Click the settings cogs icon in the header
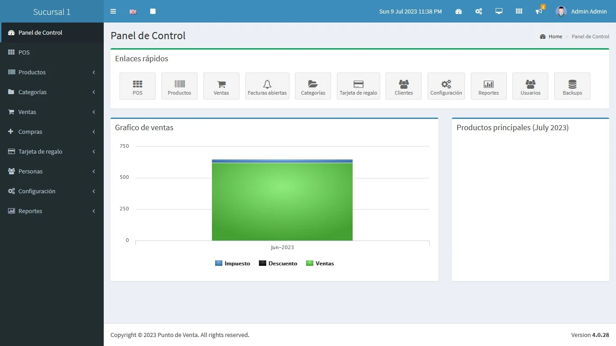This screenshot has height=346, width=616. (x=478, y=11)
